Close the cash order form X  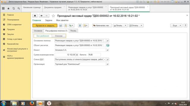[187, 15]
